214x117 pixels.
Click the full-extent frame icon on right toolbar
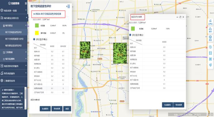tap(210, 59)
